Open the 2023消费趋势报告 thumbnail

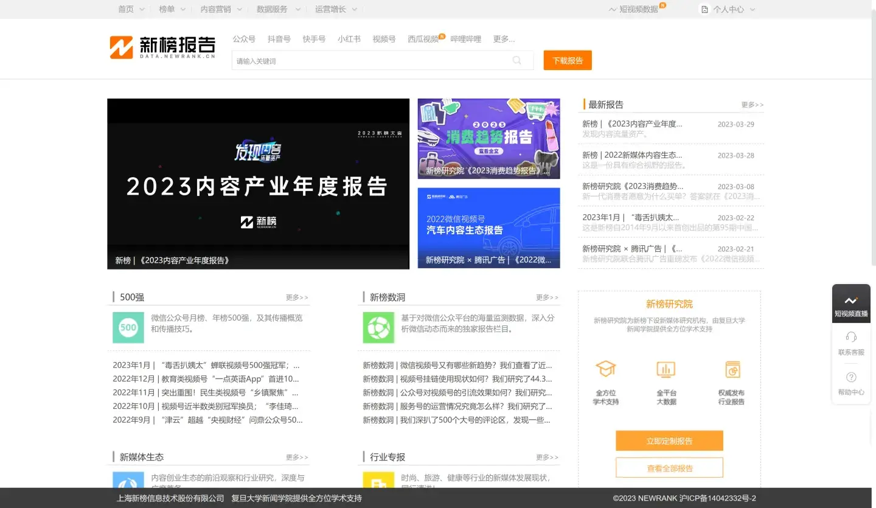(488, 139)
